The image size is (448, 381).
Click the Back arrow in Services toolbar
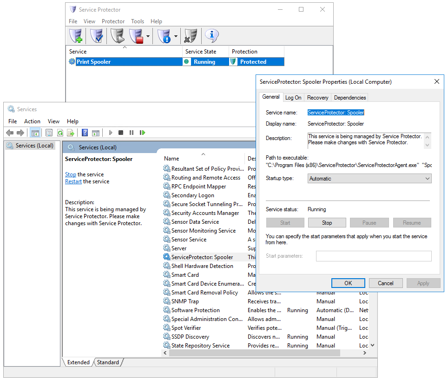pyautogui.click(x=10, y=133)
